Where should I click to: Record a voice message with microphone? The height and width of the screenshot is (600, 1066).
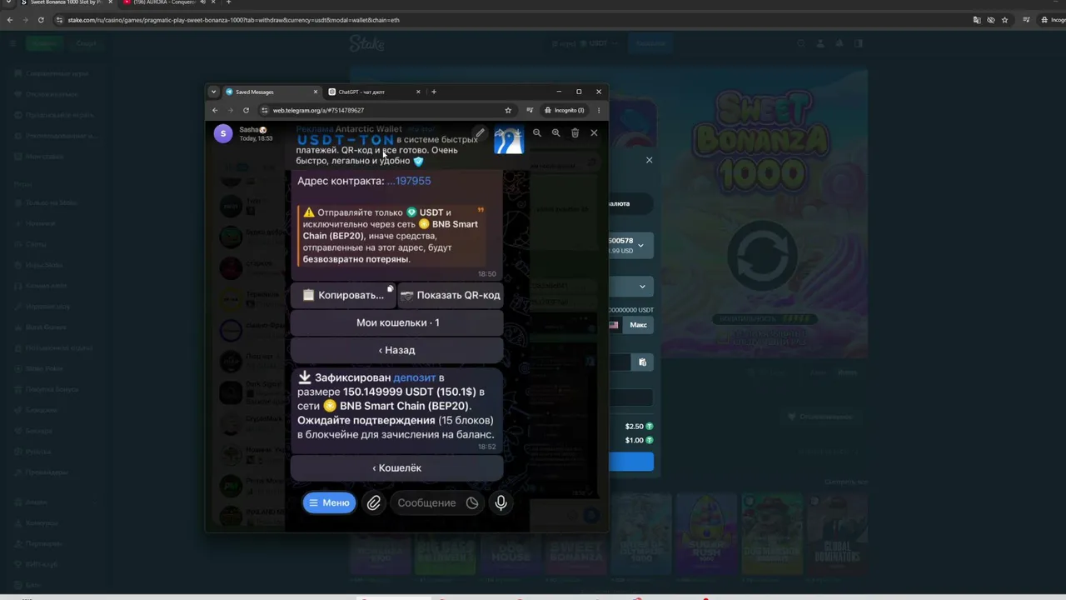501,502
